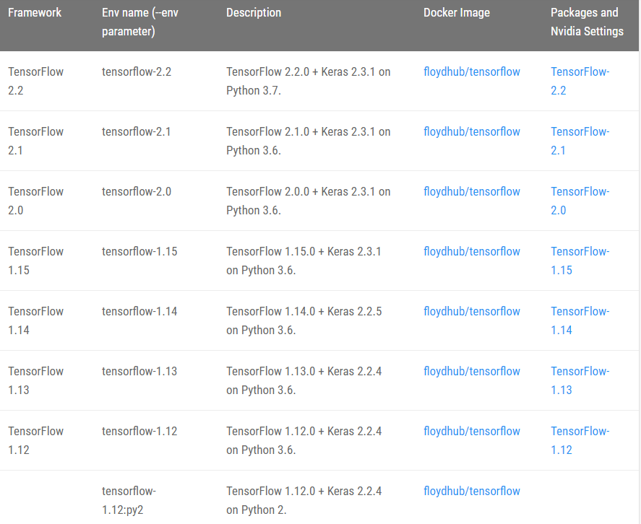
Task: Open floydhub/tensorflow link in TensorFlow 2.2 row
Action: click(472, 72)
